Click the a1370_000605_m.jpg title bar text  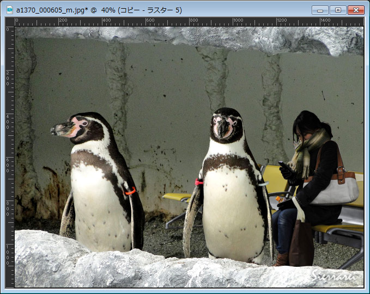(99, 10)
